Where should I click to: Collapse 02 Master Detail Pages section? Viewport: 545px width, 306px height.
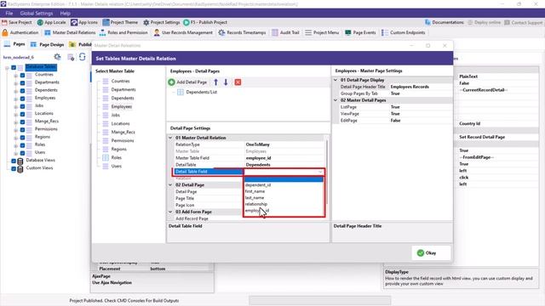pos(336,100)
